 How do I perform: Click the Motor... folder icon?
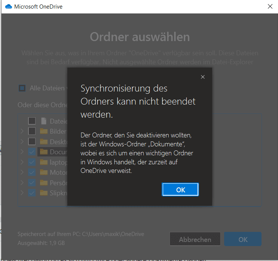[x=44, y=173]
